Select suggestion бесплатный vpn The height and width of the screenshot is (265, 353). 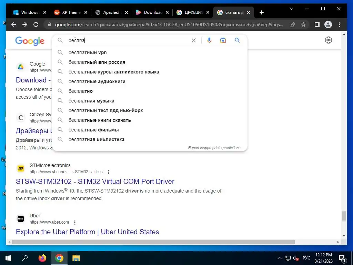click(x=150, y=52)
